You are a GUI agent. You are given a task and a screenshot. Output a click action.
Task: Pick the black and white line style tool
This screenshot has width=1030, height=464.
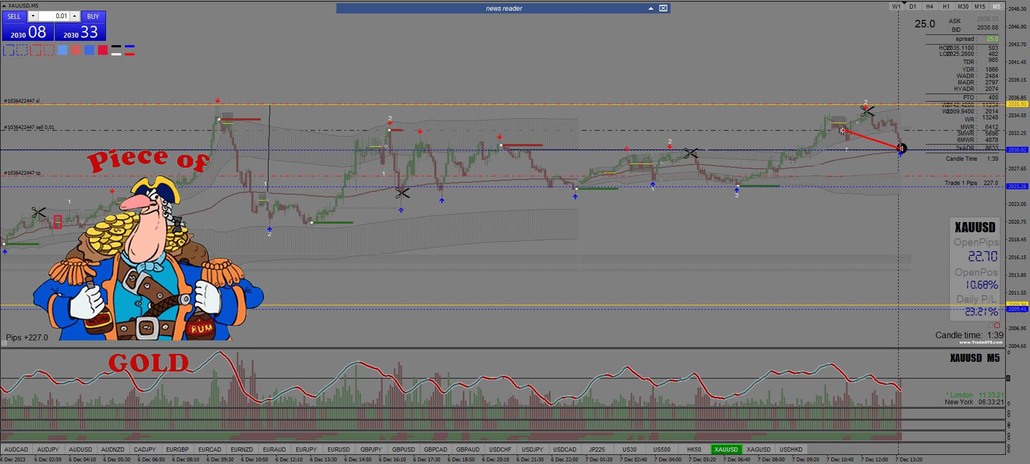(x=116, y=51)
